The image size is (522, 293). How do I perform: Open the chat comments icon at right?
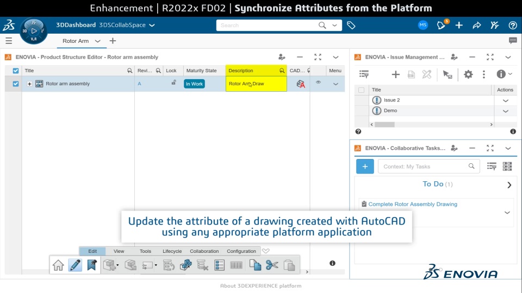pyautogui.click(x=513, y=41)
